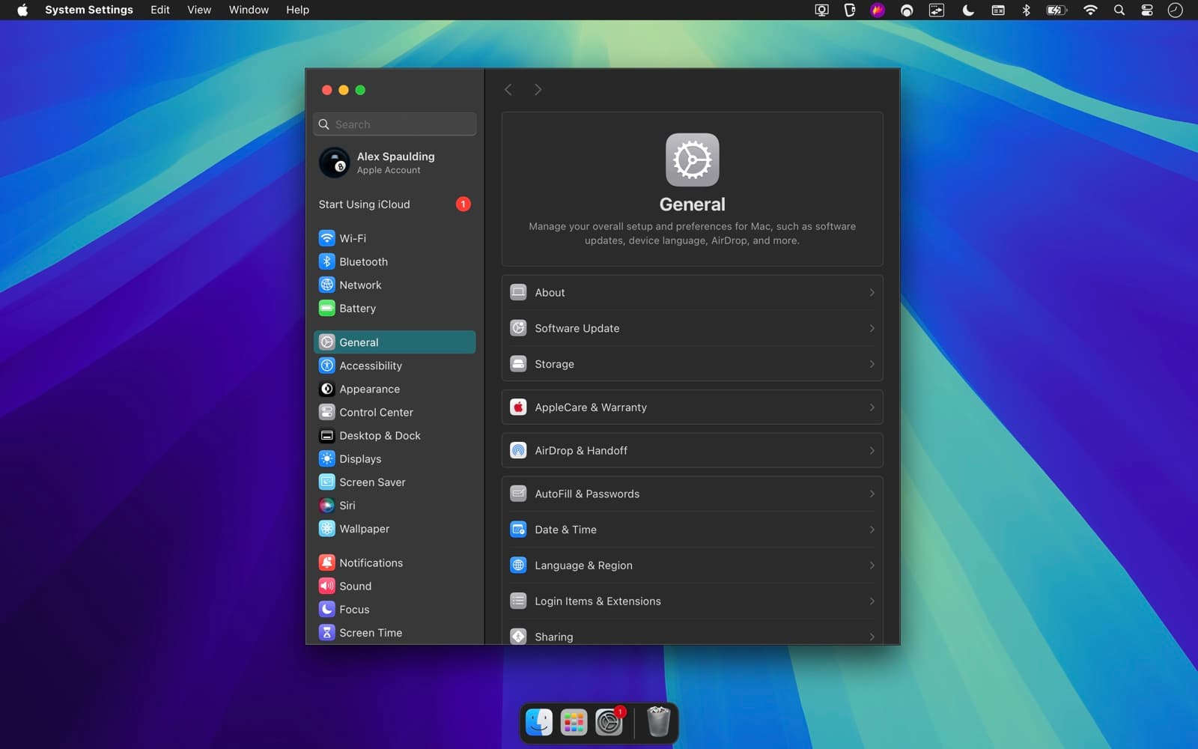Viewport: 1198px width, 749px height.
Task: Click the Storage drive icon
Action: click(x=518, y=364)
